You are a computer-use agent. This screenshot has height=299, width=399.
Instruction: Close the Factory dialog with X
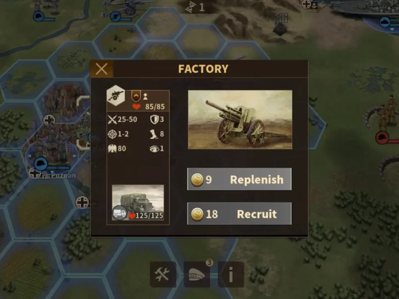[101, 69]
